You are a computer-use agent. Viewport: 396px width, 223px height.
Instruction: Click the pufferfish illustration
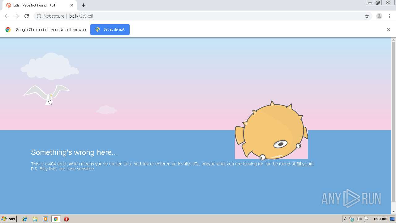pos(271,130)
